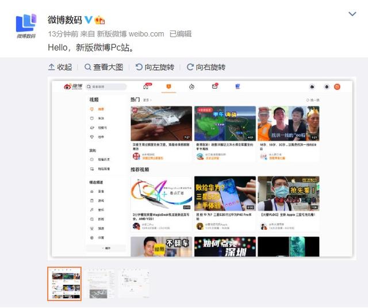Image resolution: width=368 pixels, height=308 pixels.
Task: Open 查看大图 to view full image
Action: tap(104, 67)
